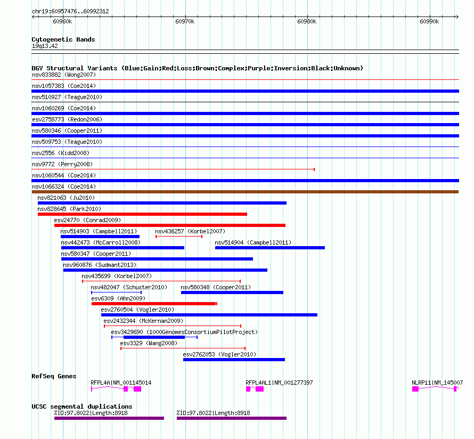This screenshot has height=439, width=474.
Task: Click the nsv436257 (Korbel2007) thin red feature
Action: pos(179,237)
